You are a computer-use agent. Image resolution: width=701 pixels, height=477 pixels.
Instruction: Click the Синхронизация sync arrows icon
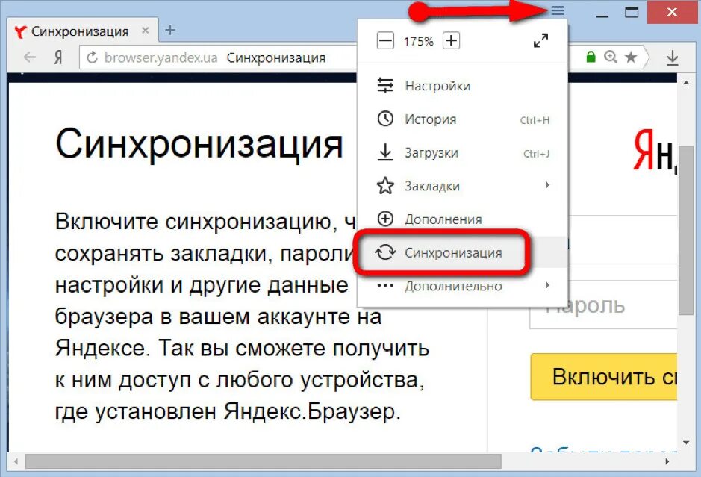pyautogui.click(x=385, y=252)
